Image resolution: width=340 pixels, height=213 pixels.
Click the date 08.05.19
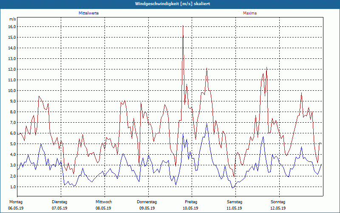pyautogui.click(x=103, y=208)
